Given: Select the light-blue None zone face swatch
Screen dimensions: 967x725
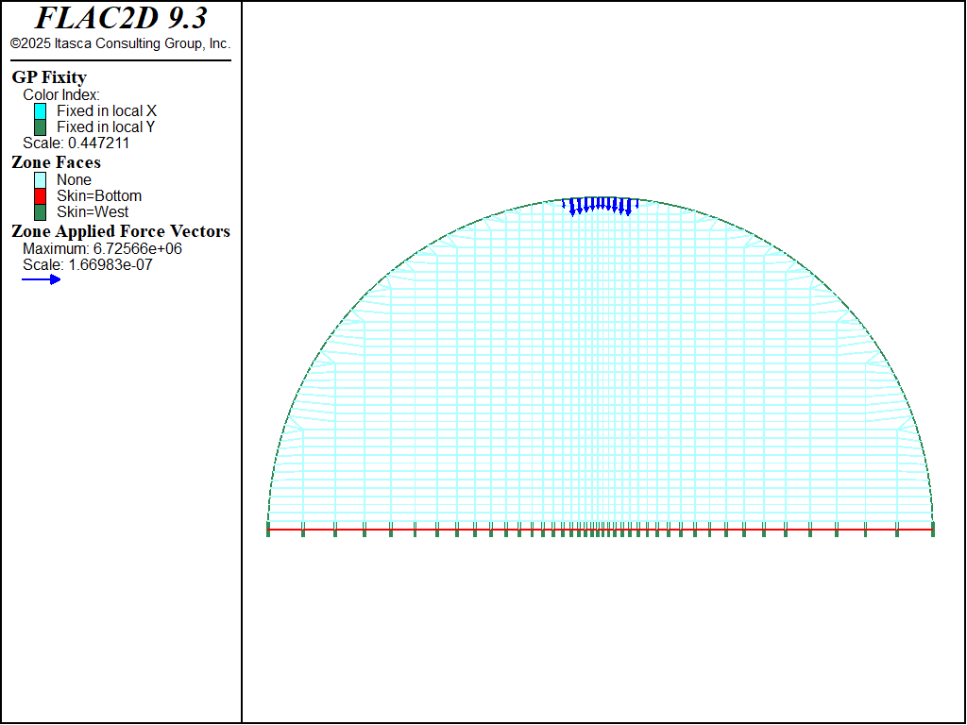Looking at the screenshot, I should pos(40,180).
